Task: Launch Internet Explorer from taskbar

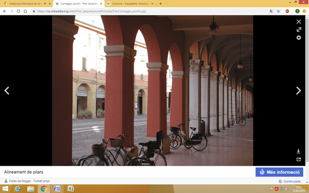Action: (x=17, y=189)
